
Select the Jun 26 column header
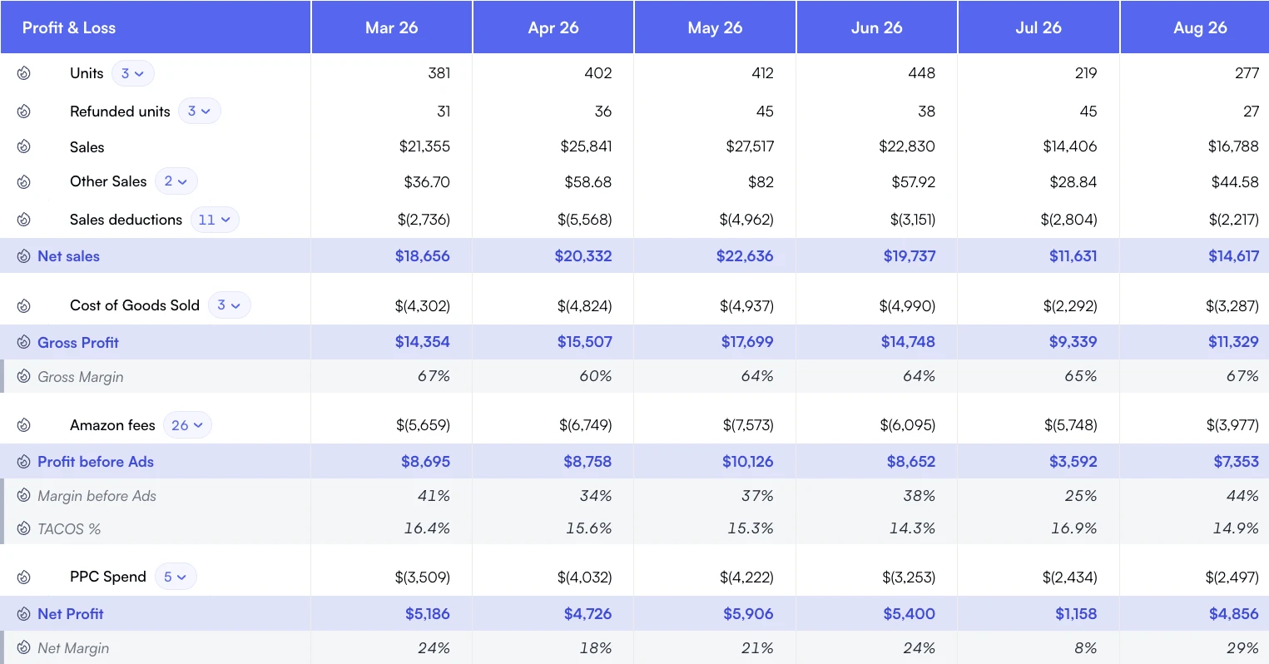click(877, 27)
